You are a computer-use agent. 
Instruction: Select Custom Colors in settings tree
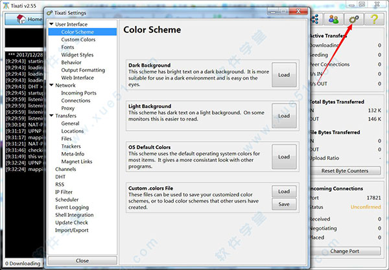[x=78, y=40]
